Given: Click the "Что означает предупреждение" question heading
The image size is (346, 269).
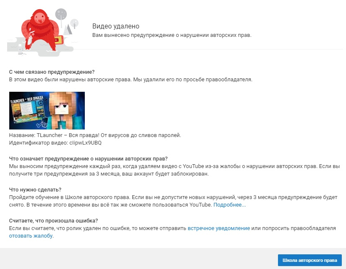Looking at the screenshot, I should pyautogui.click(x=88, y=158).
